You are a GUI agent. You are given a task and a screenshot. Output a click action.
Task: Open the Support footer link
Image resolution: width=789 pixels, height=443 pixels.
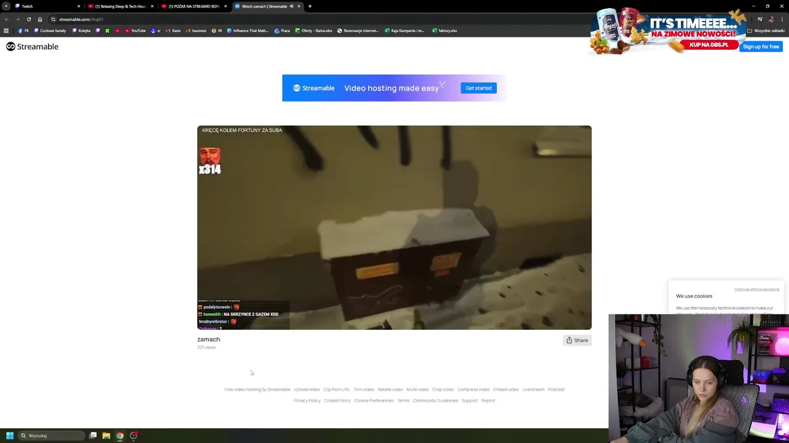[x=470, y=401]
